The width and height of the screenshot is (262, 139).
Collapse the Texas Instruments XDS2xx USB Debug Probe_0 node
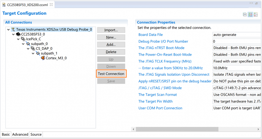pyautogui.click(x=8, y=30)
